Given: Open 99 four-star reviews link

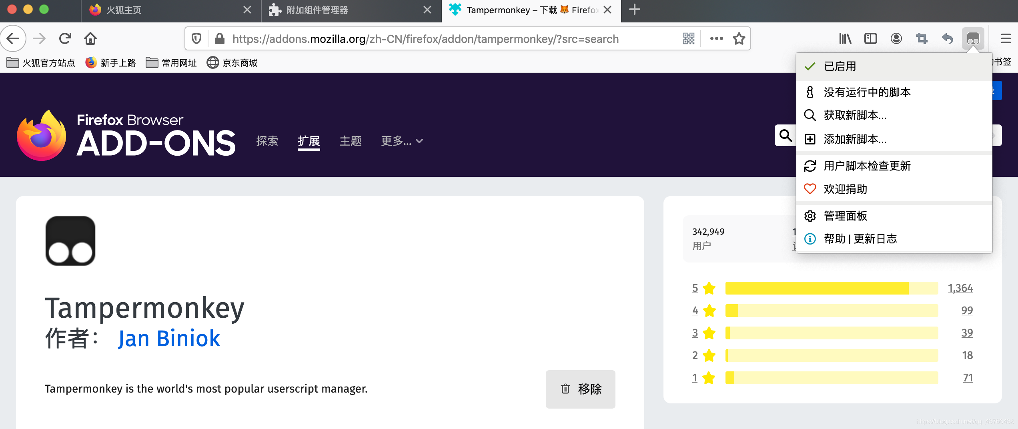Looking at the screenshot, I should click(967, 311).
